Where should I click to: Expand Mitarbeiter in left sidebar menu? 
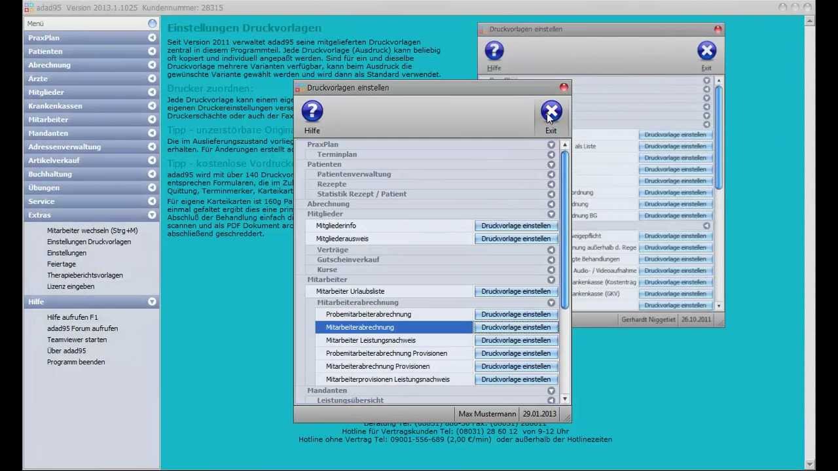click(x=152, y=120)
